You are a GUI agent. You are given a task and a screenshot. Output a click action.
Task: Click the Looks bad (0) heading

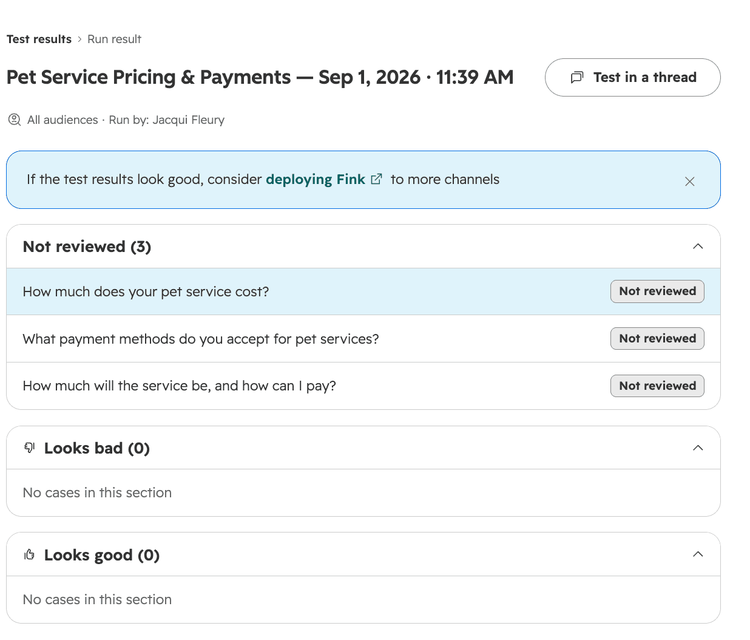click(x=97, y=448)
